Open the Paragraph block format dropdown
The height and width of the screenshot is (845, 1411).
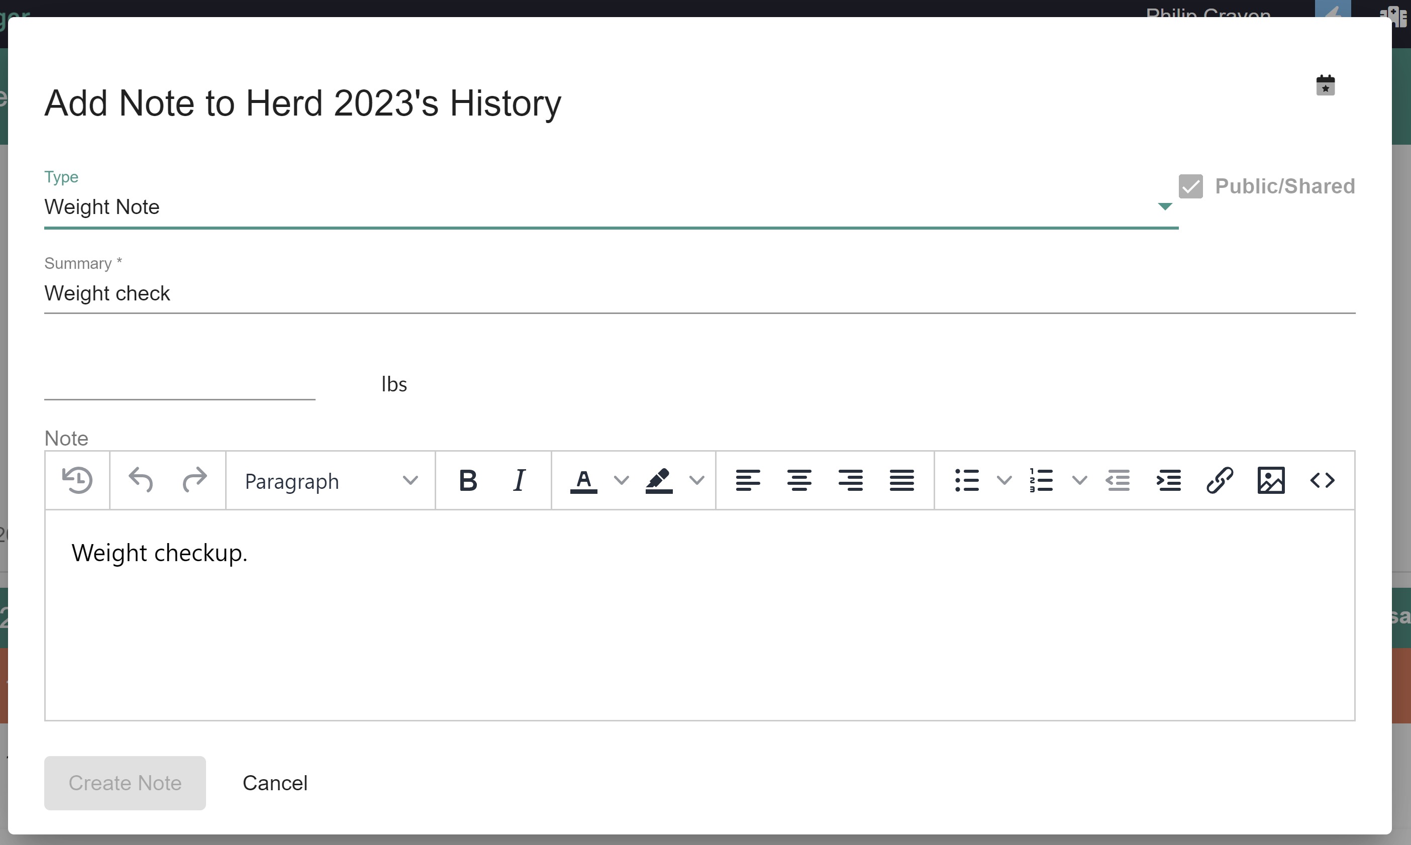point(330,482)
